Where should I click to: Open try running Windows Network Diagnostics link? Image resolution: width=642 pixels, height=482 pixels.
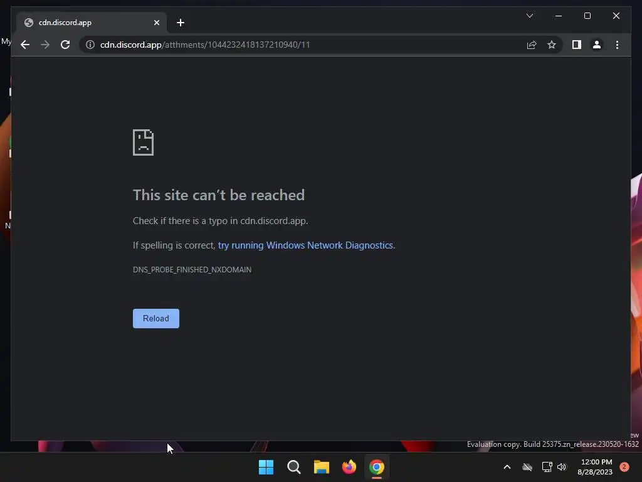click(305, 245)
